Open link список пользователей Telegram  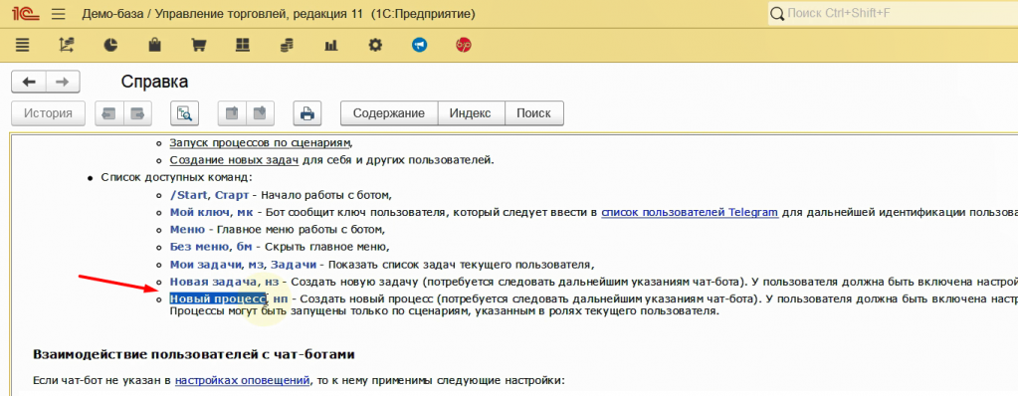click(690, 212)
